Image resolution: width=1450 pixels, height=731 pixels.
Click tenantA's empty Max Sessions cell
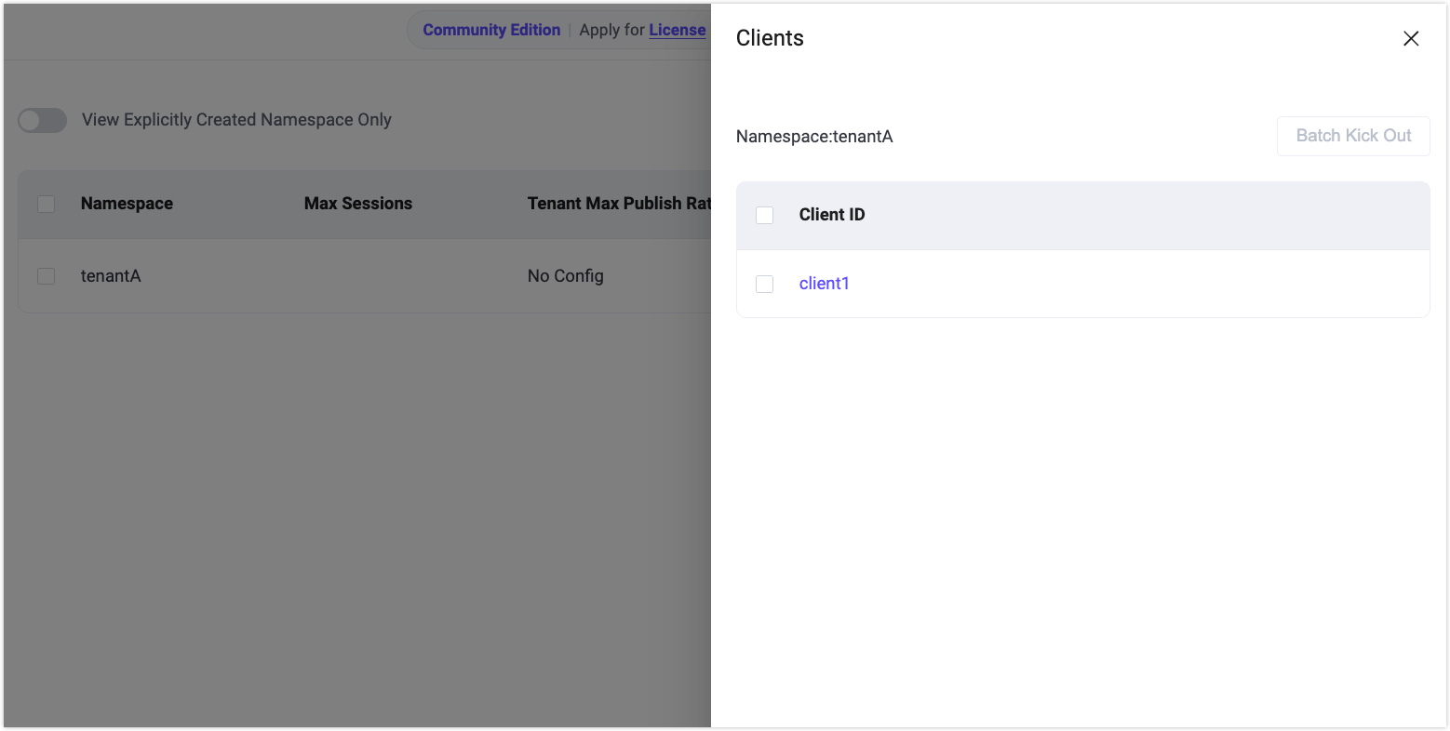372,276
